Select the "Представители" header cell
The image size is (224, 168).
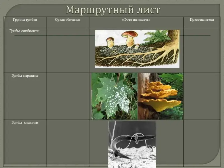click(202, 20)
